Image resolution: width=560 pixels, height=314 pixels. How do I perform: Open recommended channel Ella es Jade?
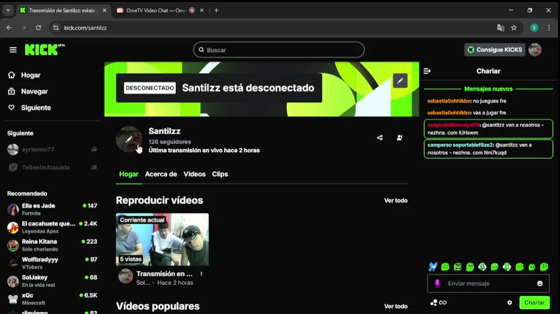point(52,209)
